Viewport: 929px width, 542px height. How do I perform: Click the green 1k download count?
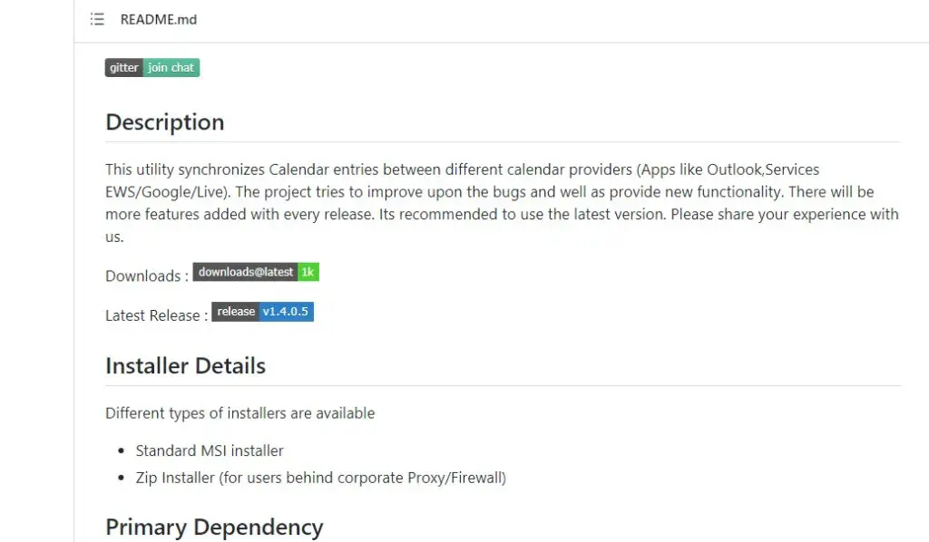point(308,272)
